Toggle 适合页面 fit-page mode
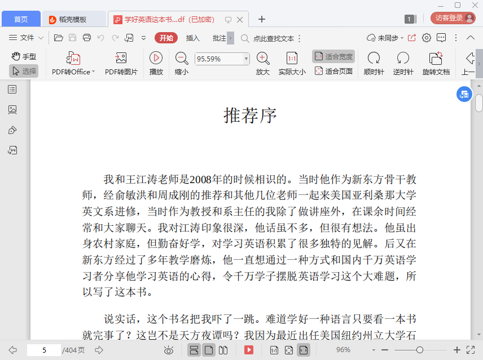Image resolution: width=483 pixels, height=360 pixels. (333, 71)
